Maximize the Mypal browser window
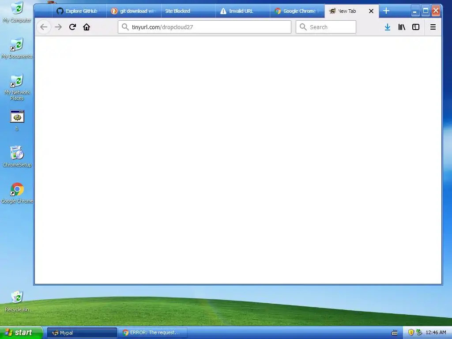452x339 pixels. (x=426, y=11)
